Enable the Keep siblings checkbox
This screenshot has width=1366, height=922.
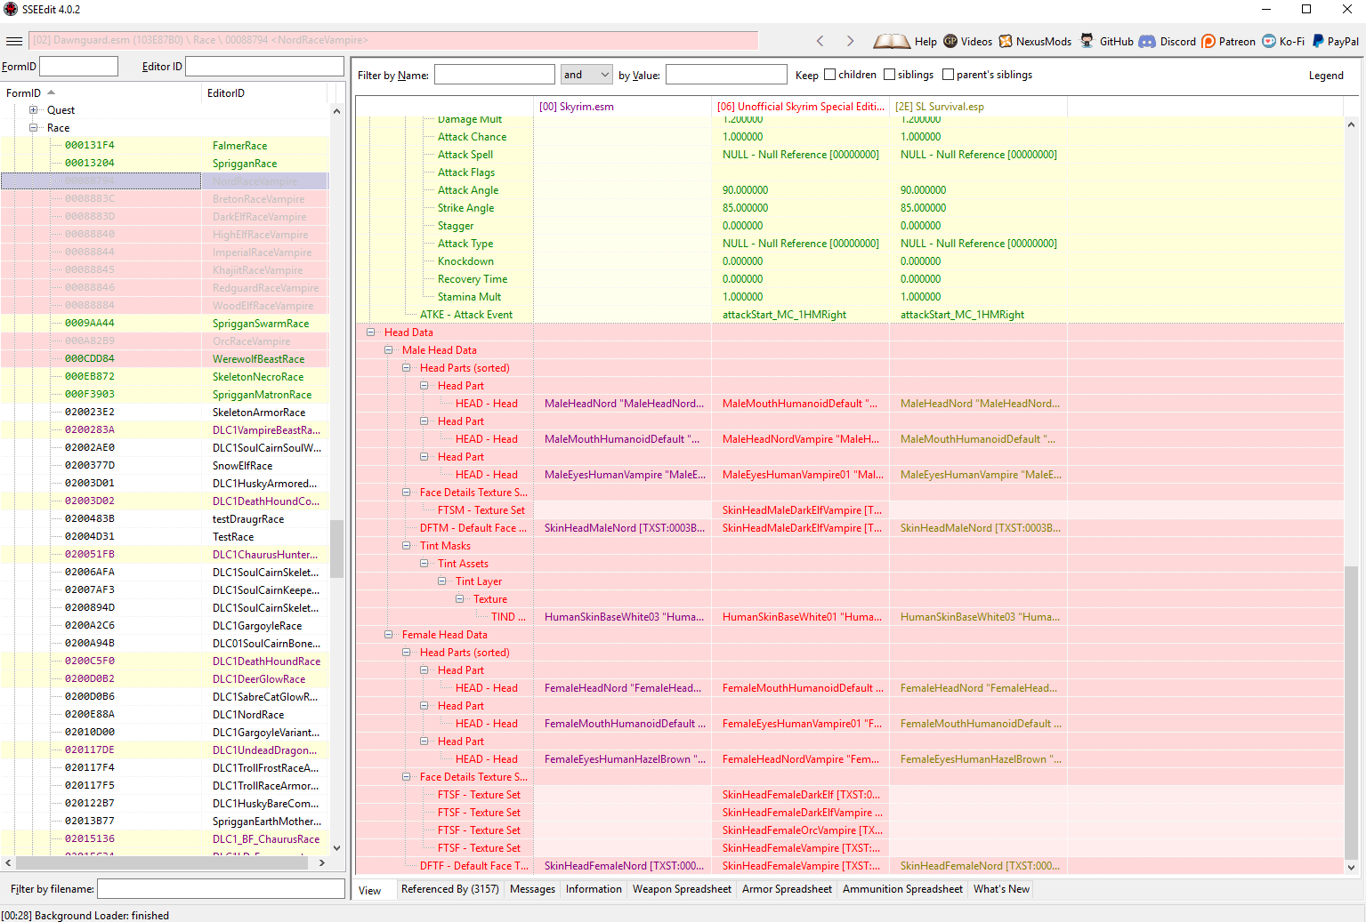(x=889, y=75)
